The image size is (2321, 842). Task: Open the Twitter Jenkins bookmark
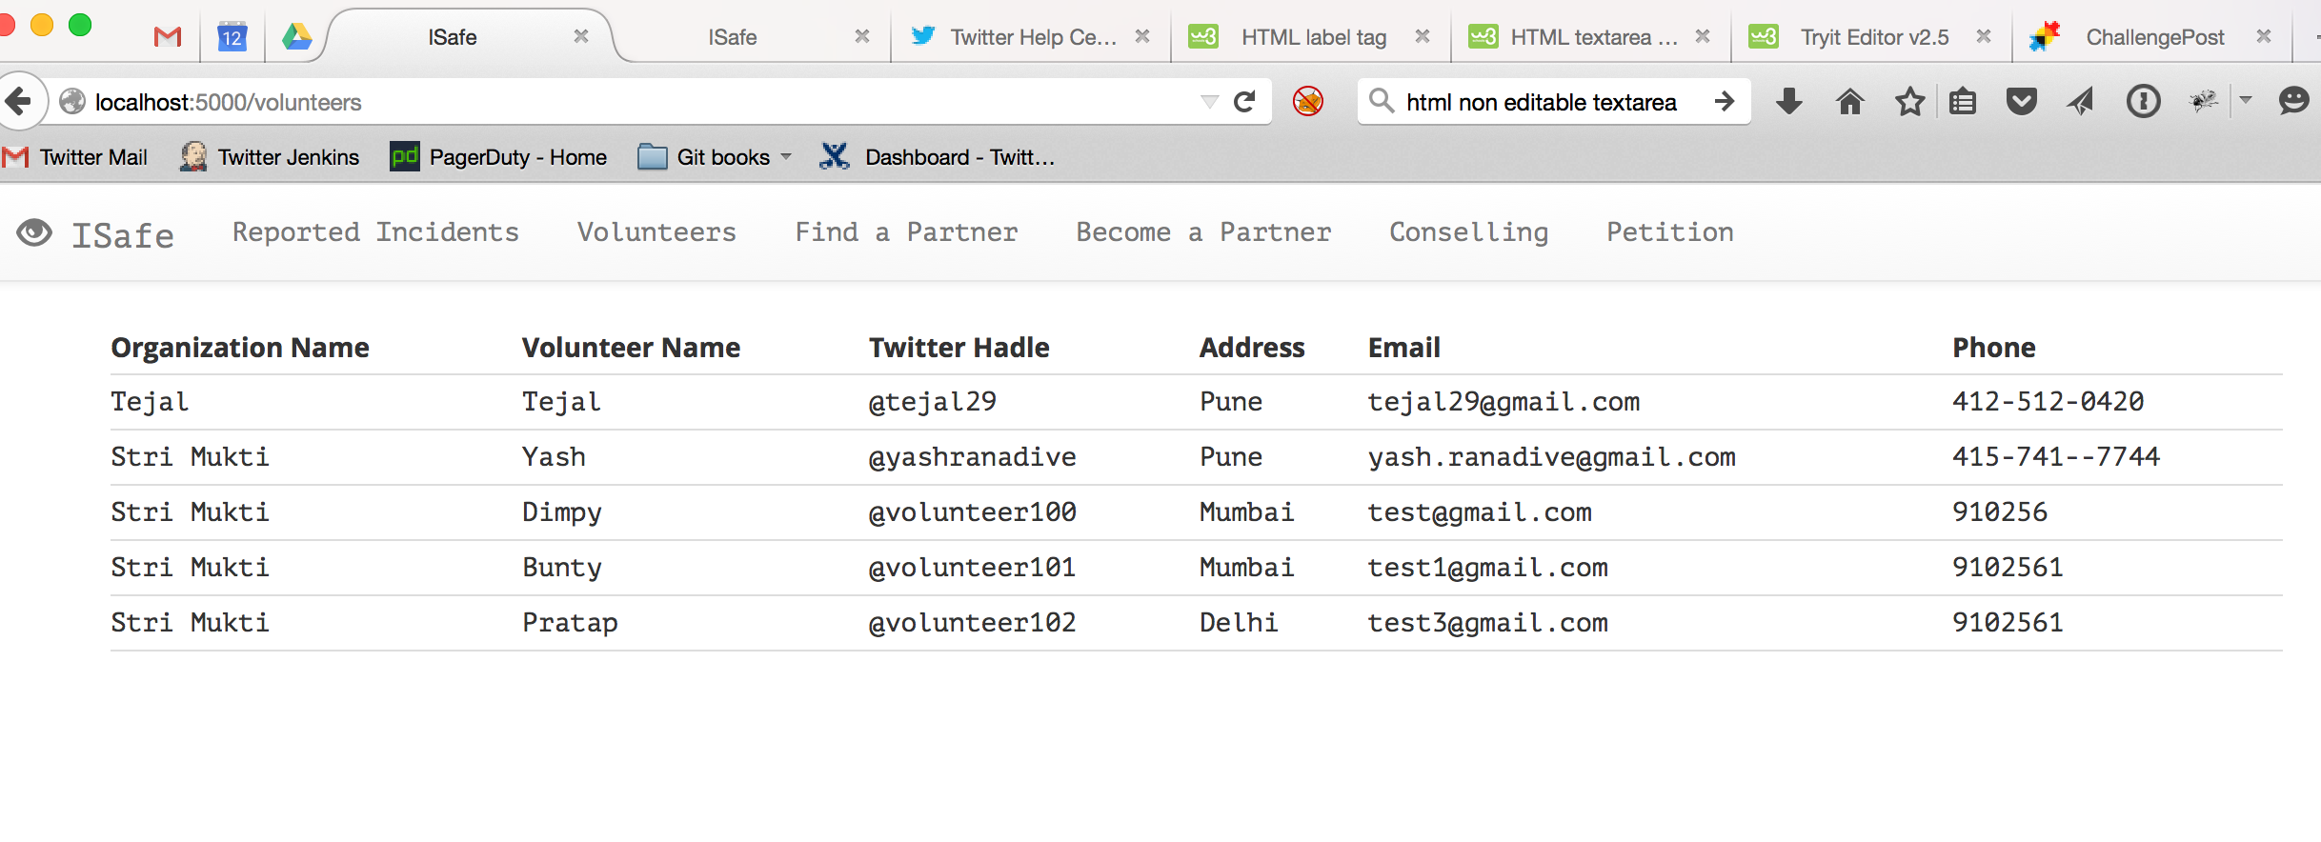click(x=271, y=157)
